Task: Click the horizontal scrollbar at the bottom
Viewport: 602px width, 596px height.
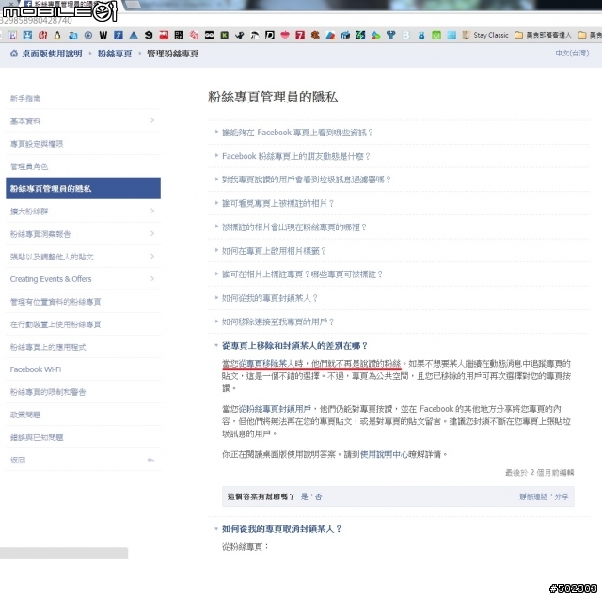Action: click(64, 553)
